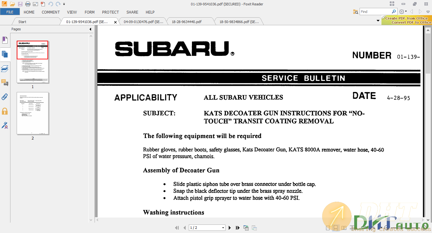This screenshot has height=233, width=432.
Task: Open Customize Quick Access Toolbar arrow
Action: point(64,4)
